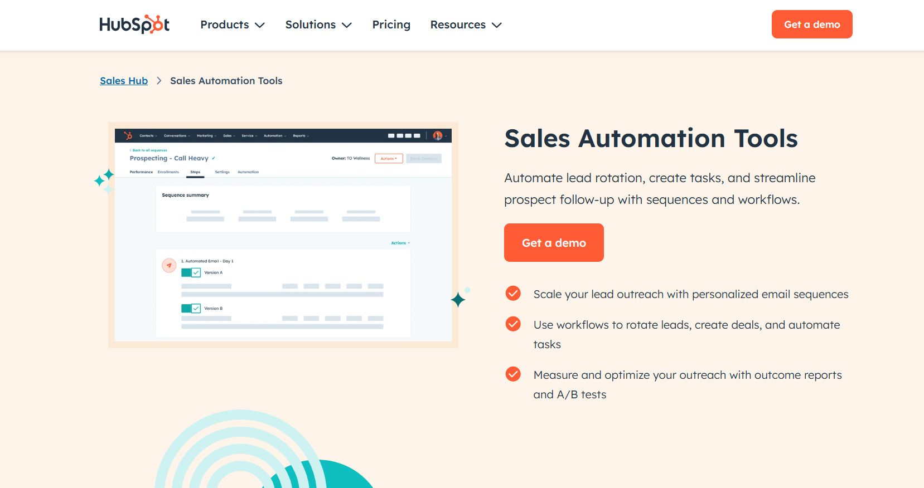Open the Settings tab in the preview

222,172
